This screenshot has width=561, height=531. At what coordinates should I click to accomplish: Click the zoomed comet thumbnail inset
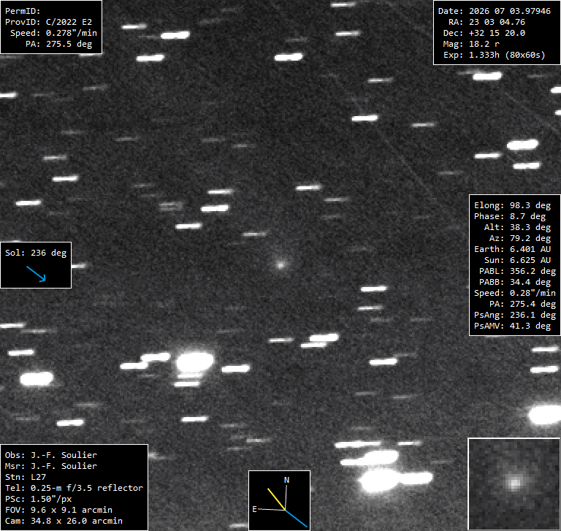(x=514, y=484)
